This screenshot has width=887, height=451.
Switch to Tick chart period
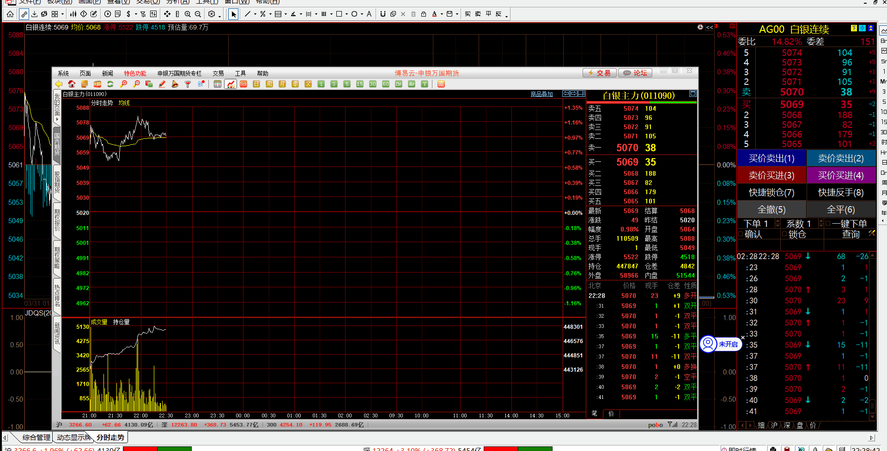pyautogui.click(x=243, y=84)
